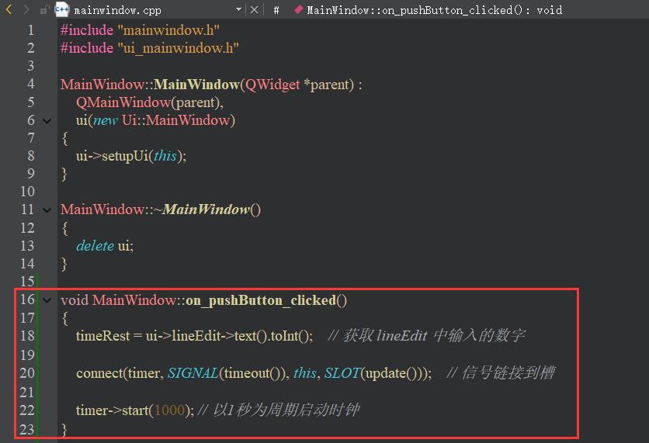The width and height of the screenshot is (649, 443).
Task: Fold on_pushButton_clicked function at line 16
Action: pos(47,300)
